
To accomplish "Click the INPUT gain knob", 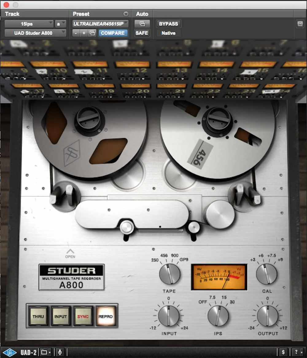I will coord(169,316).
